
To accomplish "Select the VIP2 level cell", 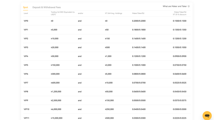I will [x=26, y=38].
